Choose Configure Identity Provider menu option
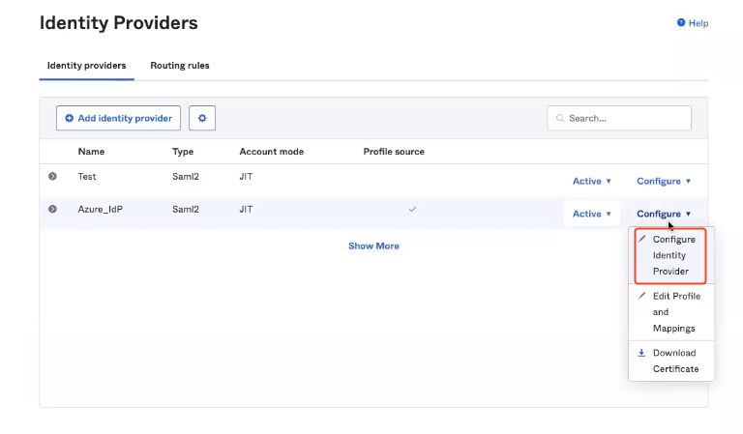Image resolution: width=743 pixels, height=434 pixels. pos(673,255)
